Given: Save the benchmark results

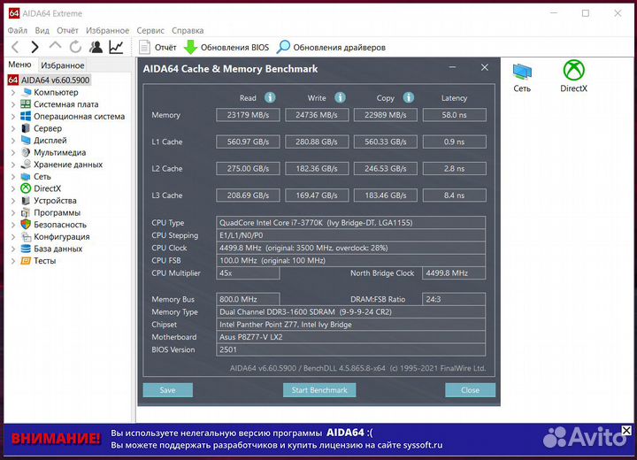Looking at the screenshot, I should pos(168,390).
